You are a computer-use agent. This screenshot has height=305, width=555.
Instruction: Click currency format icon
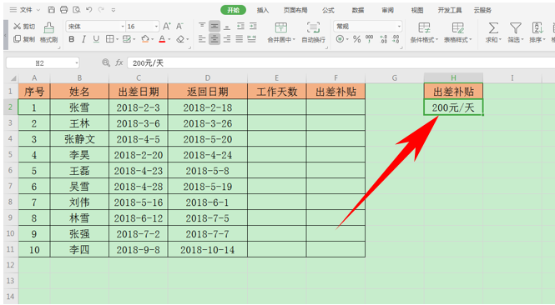[340, 39]
